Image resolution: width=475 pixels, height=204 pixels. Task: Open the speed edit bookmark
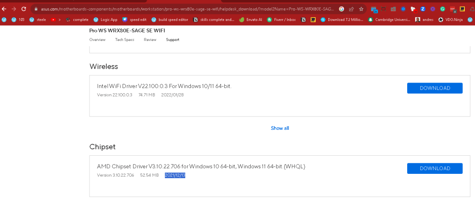(135, 19)
